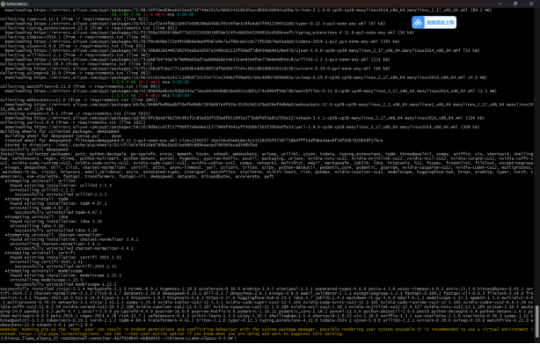Click 'Successfully uninstalled urllib3-2.2.3' line
Viewport: 540px width, 344px height.
(61, 194)
